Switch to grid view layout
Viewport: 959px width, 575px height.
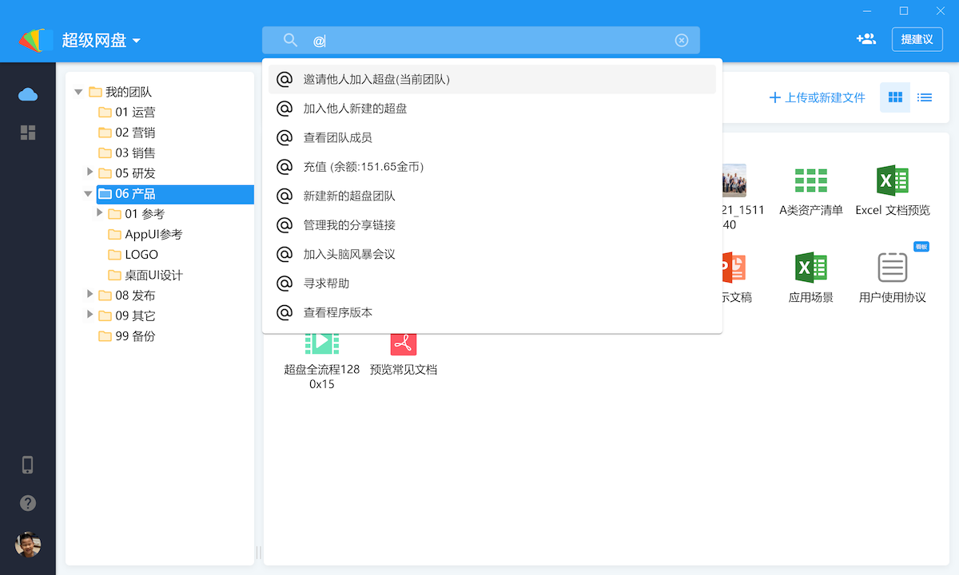(895, 97)
